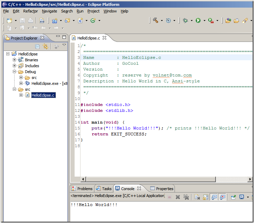Remove Launch in the Console toolbar

178,197
